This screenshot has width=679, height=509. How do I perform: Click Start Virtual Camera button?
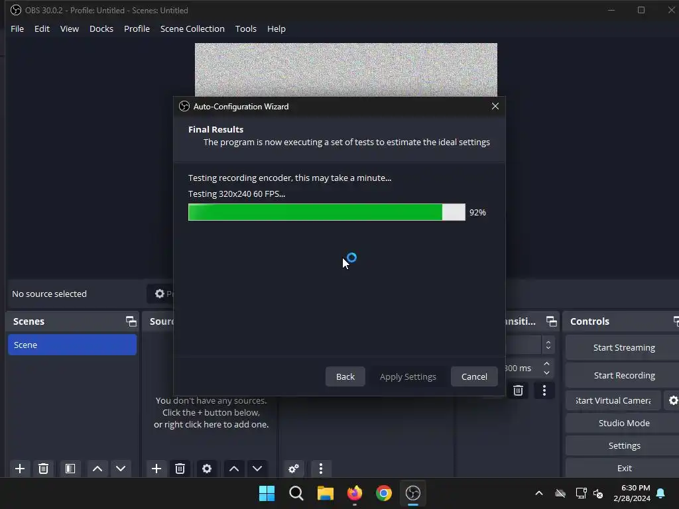point(613,400)
